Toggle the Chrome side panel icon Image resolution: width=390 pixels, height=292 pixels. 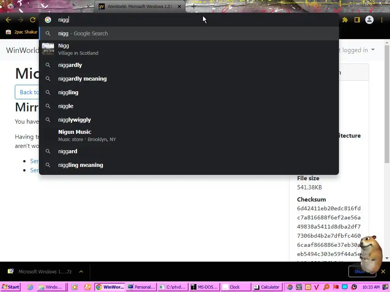tap(357, 20)
